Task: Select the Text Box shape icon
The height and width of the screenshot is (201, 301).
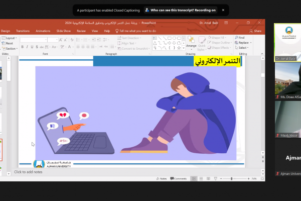Action: tap(155, 38)
